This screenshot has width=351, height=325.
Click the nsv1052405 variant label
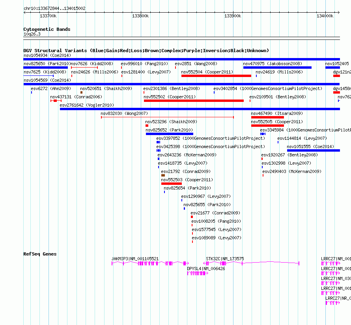click(x=337, y=64)
